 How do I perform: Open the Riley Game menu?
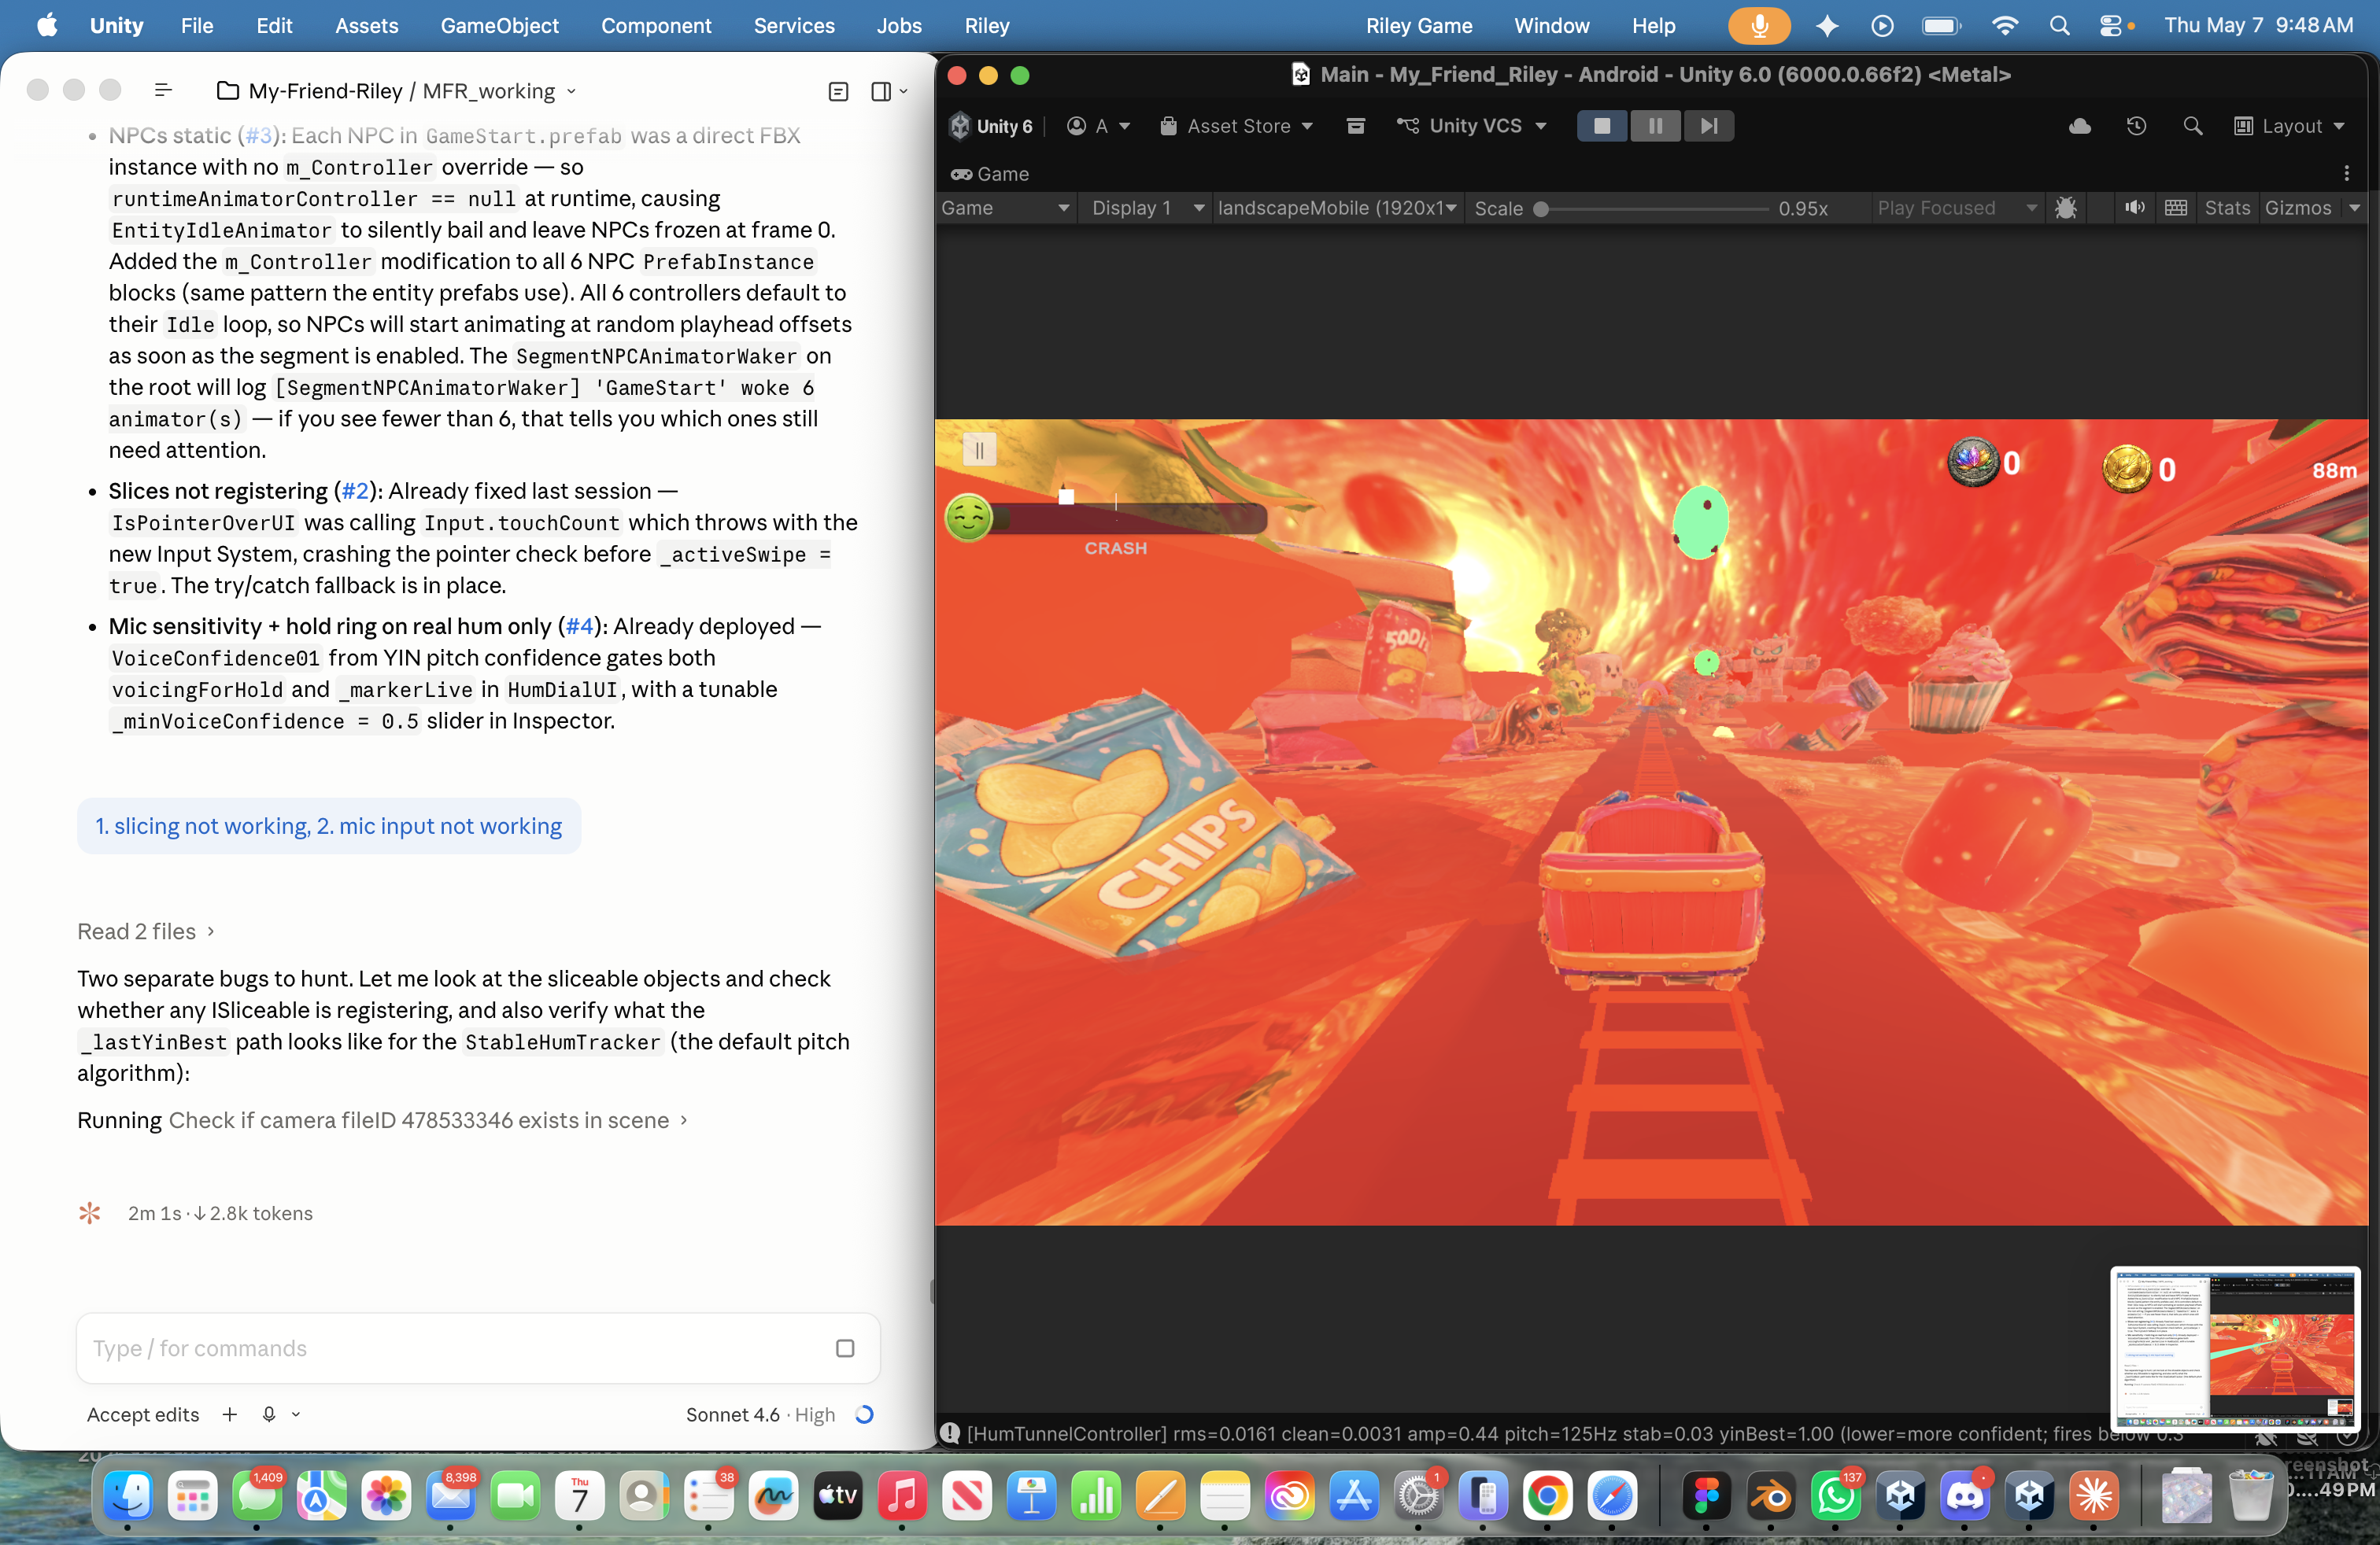pos(1419,25)
